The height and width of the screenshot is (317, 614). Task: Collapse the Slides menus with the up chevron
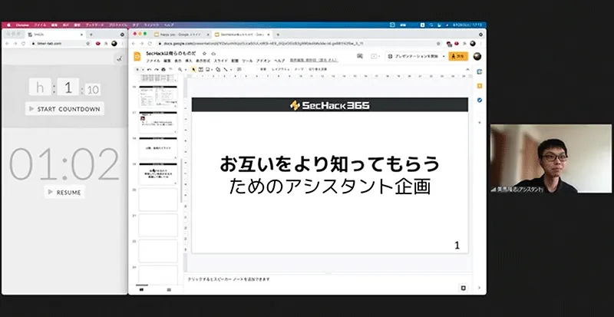click(x=467, y=69)
